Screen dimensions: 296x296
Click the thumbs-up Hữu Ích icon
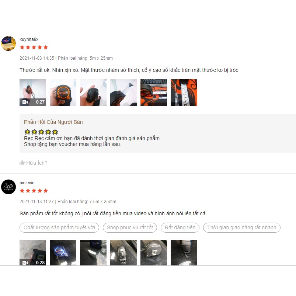(x=22, y=163)
